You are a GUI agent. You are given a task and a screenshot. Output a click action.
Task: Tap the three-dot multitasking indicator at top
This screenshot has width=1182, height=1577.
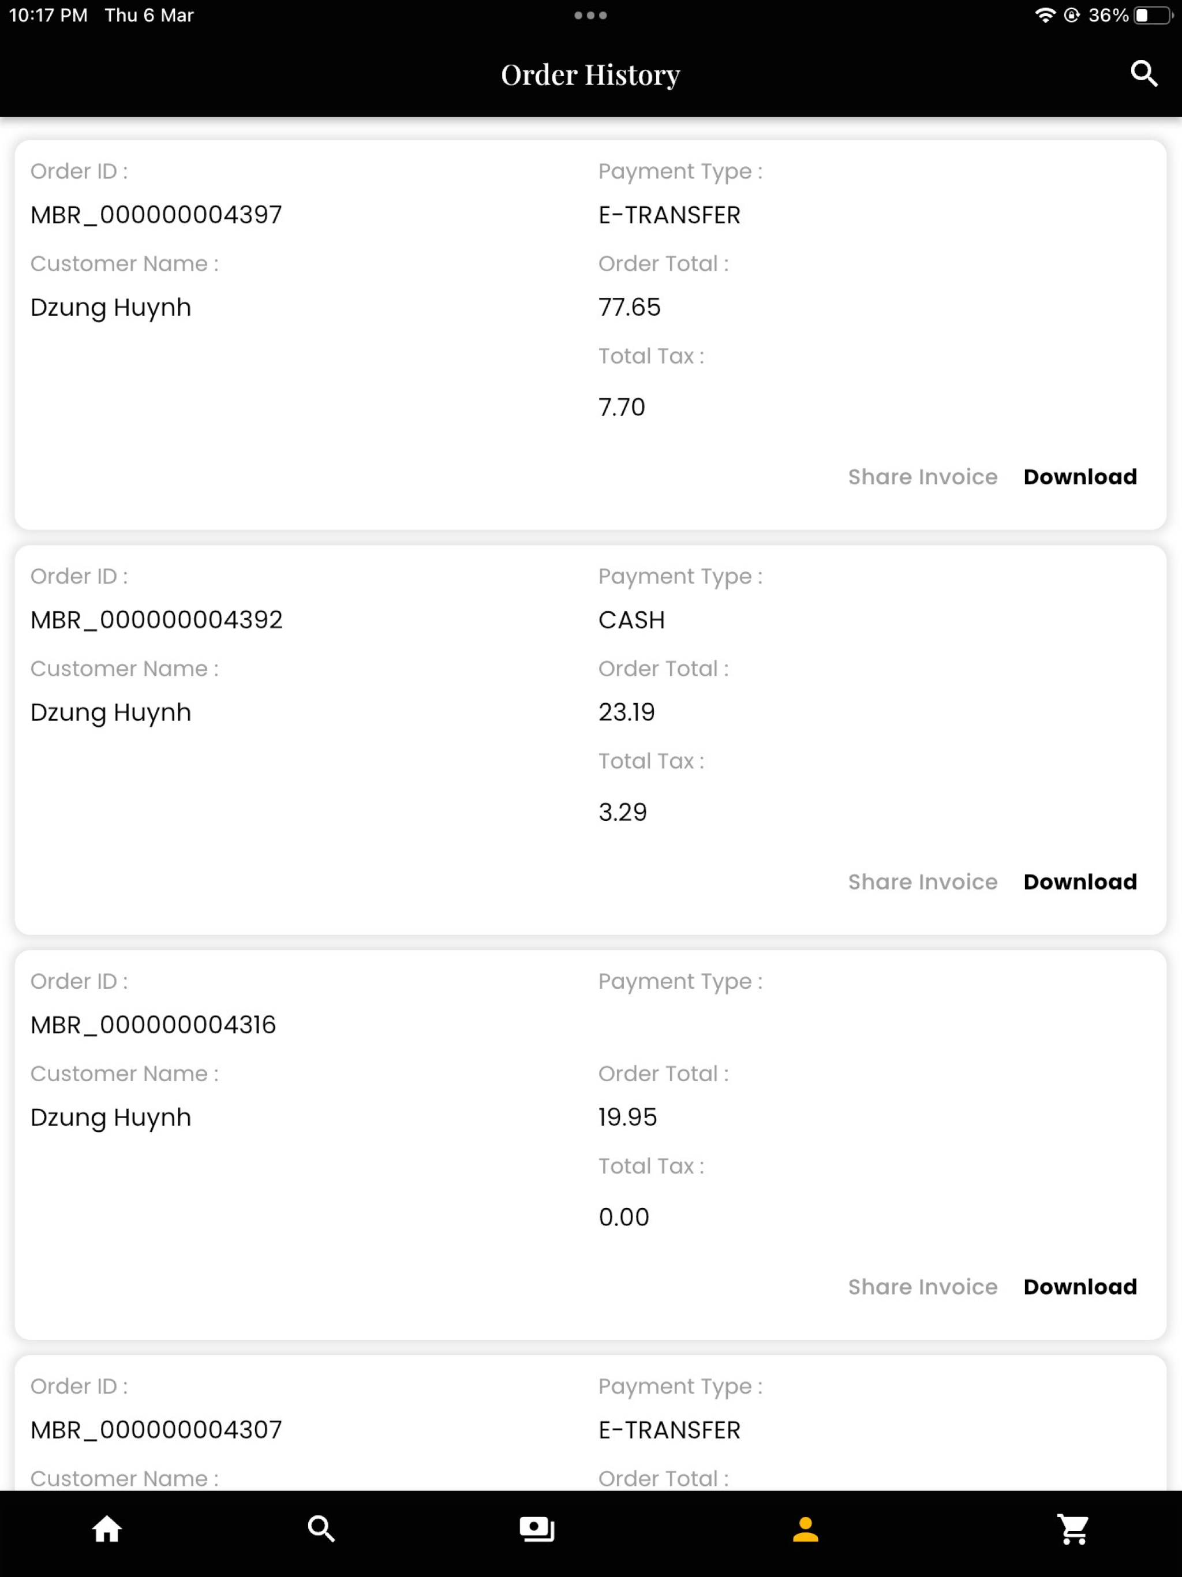tap(590, 15)
